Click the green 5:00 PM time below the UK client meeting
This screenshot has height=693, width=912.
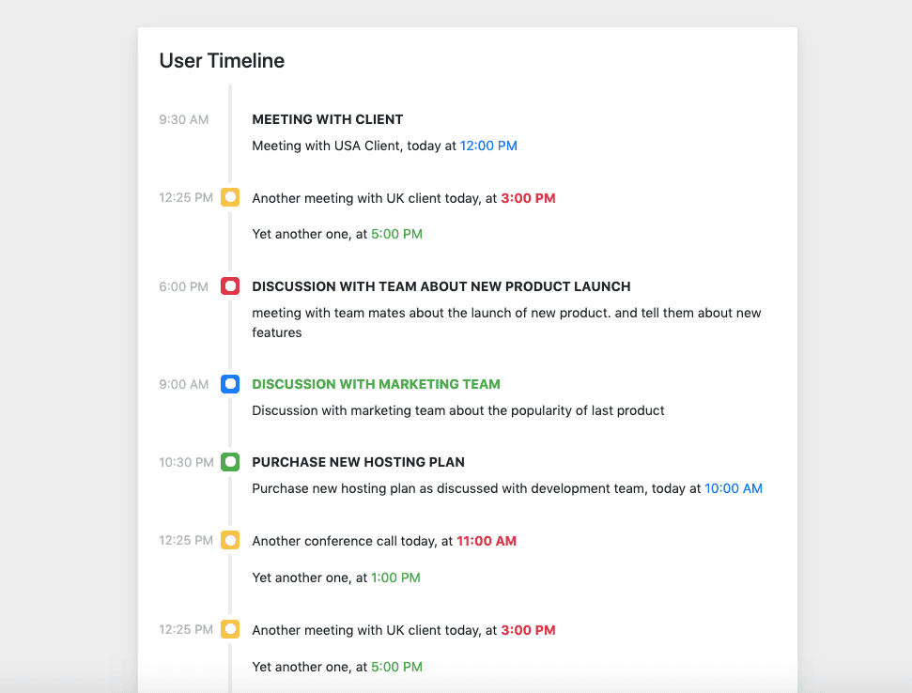[x=396, y=233]
